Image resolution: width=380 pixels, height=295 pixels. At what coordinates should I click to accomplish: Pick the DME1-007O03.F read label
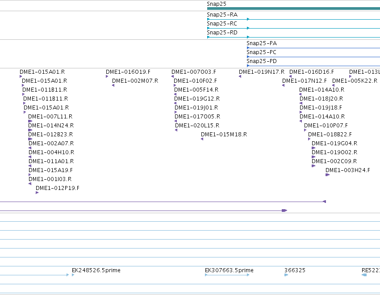point(194,72)
